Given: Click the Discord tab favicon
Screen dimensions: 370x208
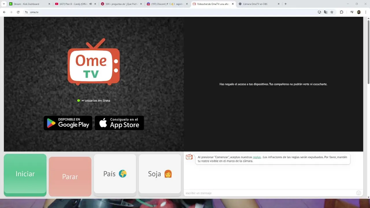Looking at the screenshot, I should coord(148,4).
